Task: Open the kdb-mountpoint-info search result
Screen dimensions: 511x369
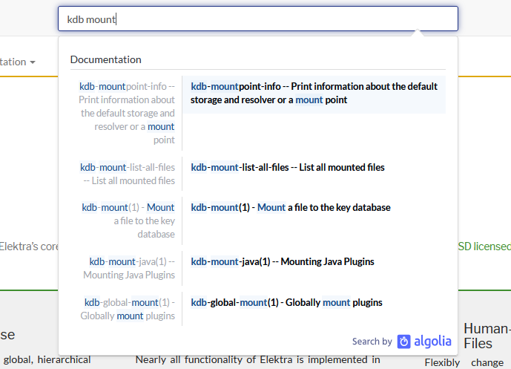Action: pos(314,94)
